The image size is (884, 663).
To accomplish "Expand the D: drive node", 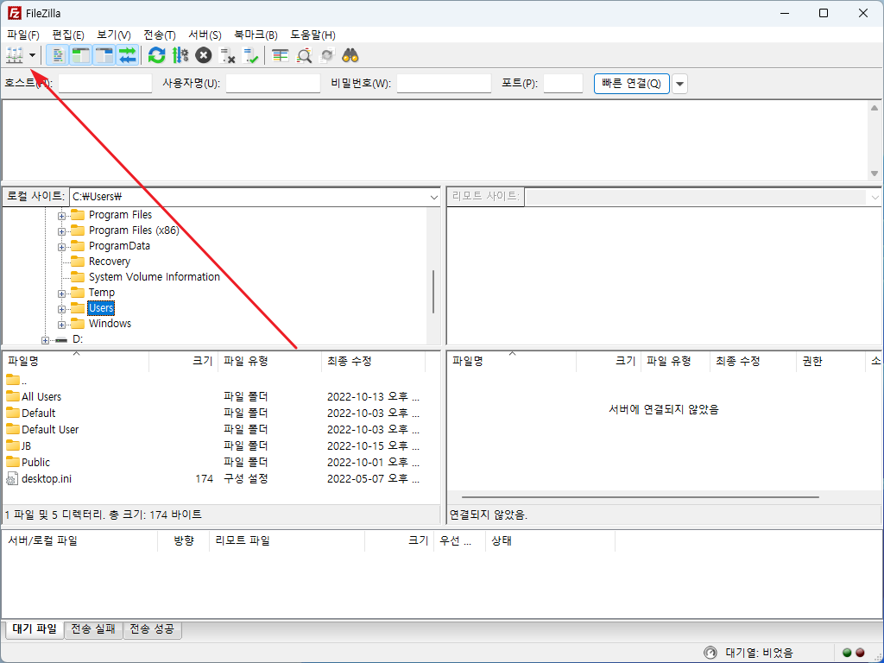I will click(x=45, y=340).
